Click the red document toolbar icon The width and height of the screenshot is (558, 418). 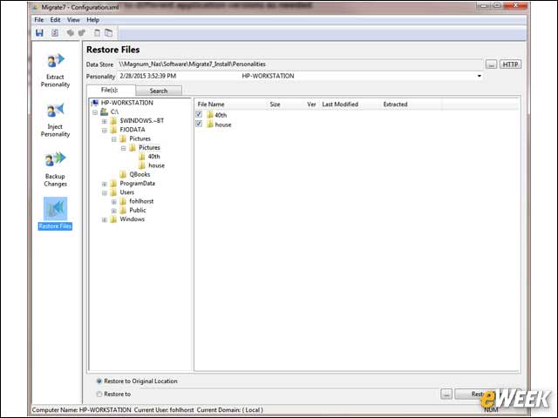(x=55, y=33)
